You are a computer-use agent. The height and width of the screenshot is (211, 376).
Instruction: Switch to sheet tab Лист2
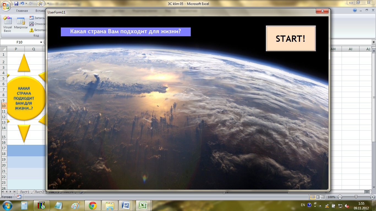39,192
